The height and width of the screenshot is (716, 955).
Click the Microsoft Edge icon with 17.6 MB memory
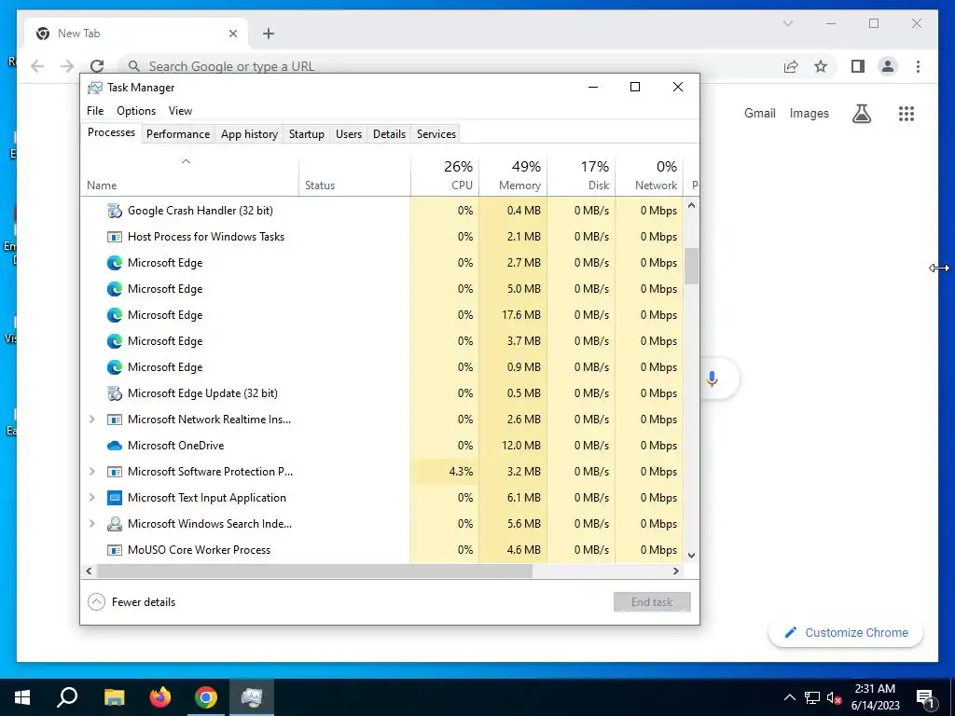coord(114,315)
